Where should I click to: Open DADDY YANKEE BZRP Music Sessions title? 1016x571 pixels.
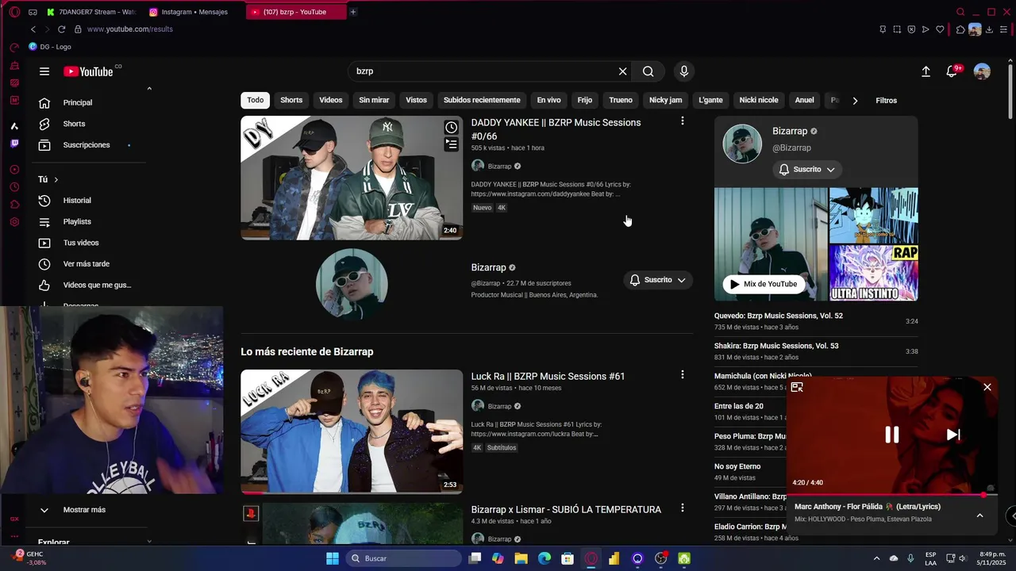(x=556, y=129)
